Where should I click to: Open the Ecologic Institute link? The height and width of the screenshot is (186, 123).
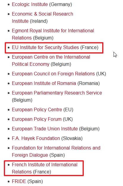pos(30,4)
